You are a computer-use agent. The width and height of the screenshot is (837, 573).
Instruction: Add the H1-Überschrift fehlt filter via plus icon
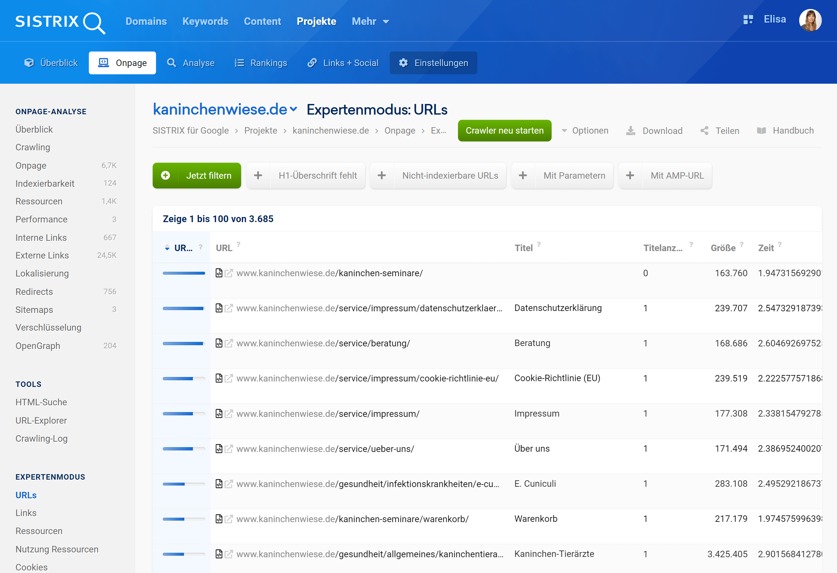[x=258, y=175]
